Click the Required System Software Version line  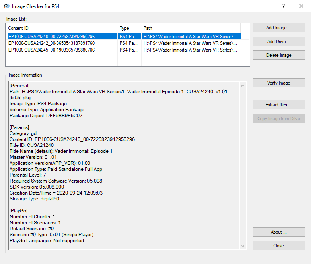click(56, 181)
